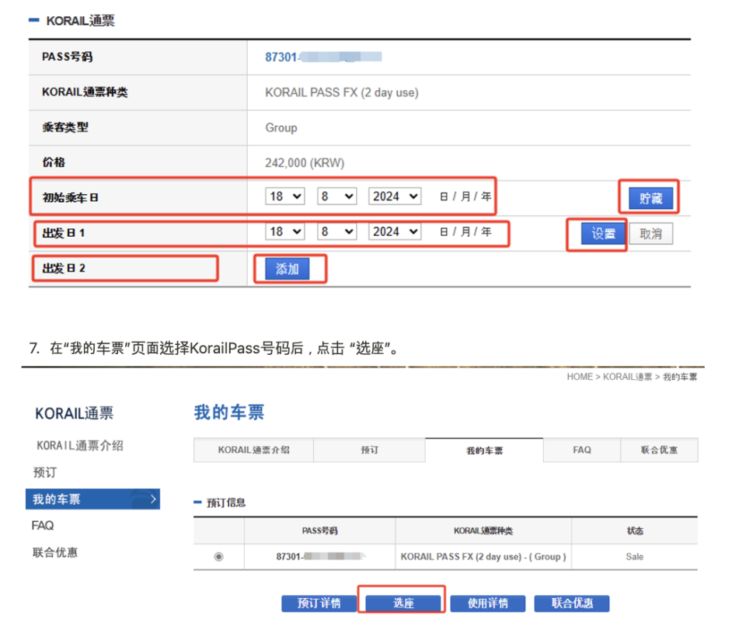746x640 pixels.
Task: Click the 选座 seat selection button
Action: pyautogui.click(x=403, y=603)
